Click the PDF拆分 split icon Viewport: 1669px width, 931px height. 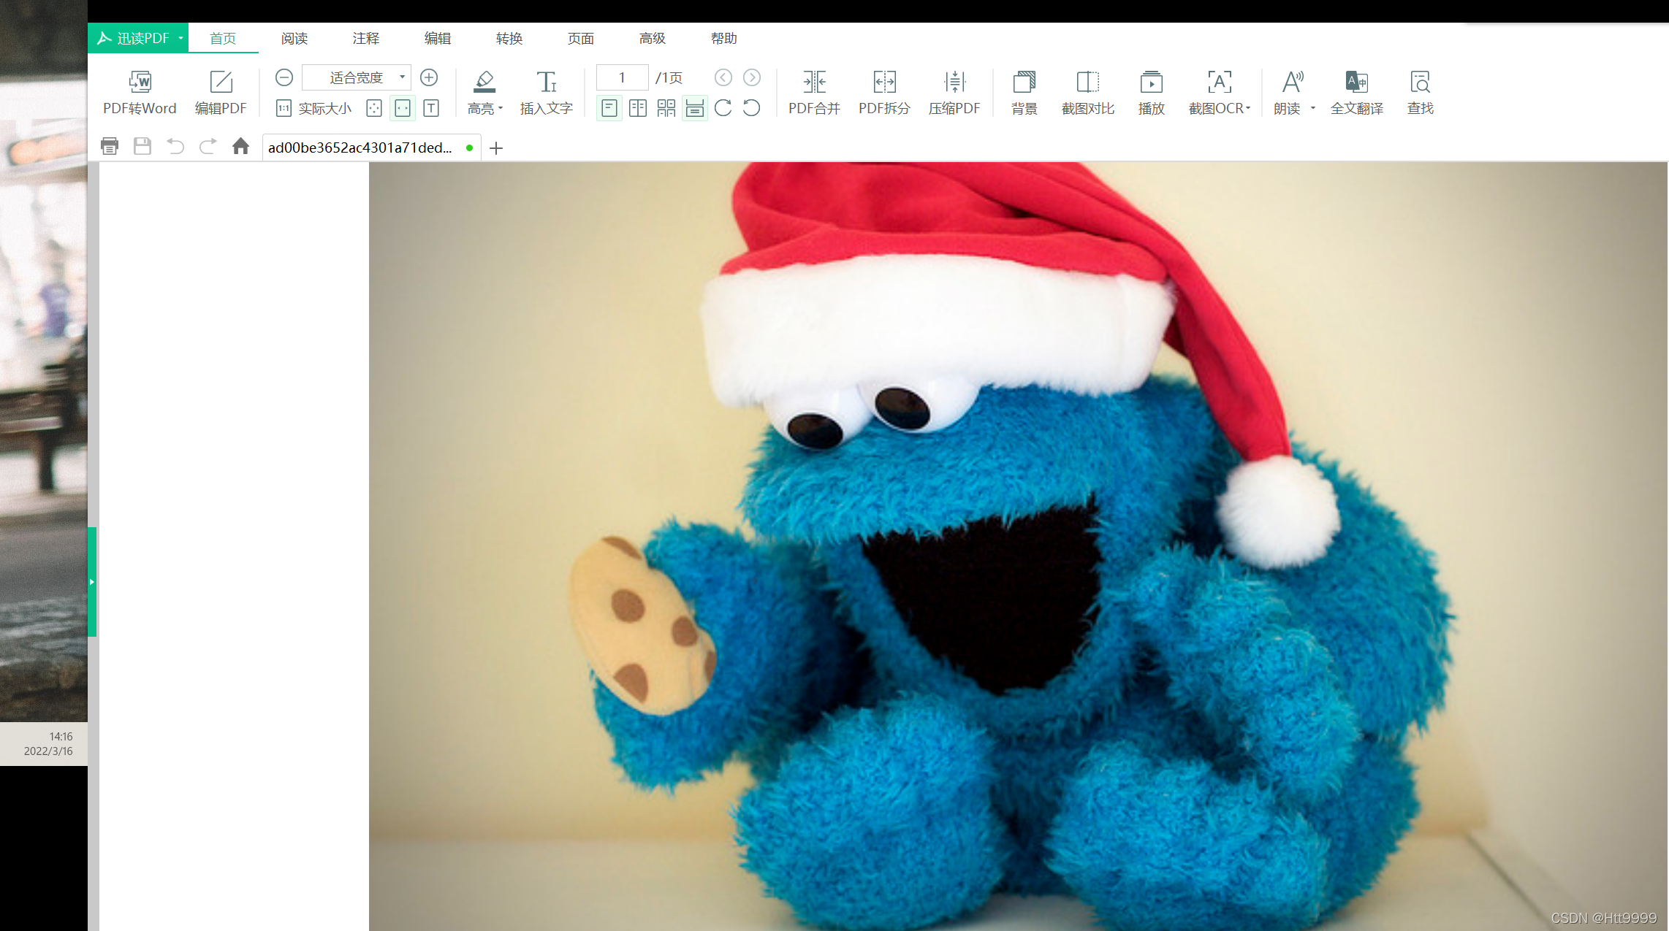pos(884,82)
